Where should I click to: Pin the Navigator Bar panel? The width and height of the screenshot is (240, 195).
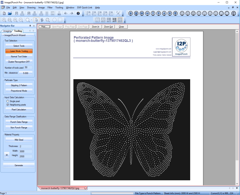pyautogui.click(x=30, y=26)
